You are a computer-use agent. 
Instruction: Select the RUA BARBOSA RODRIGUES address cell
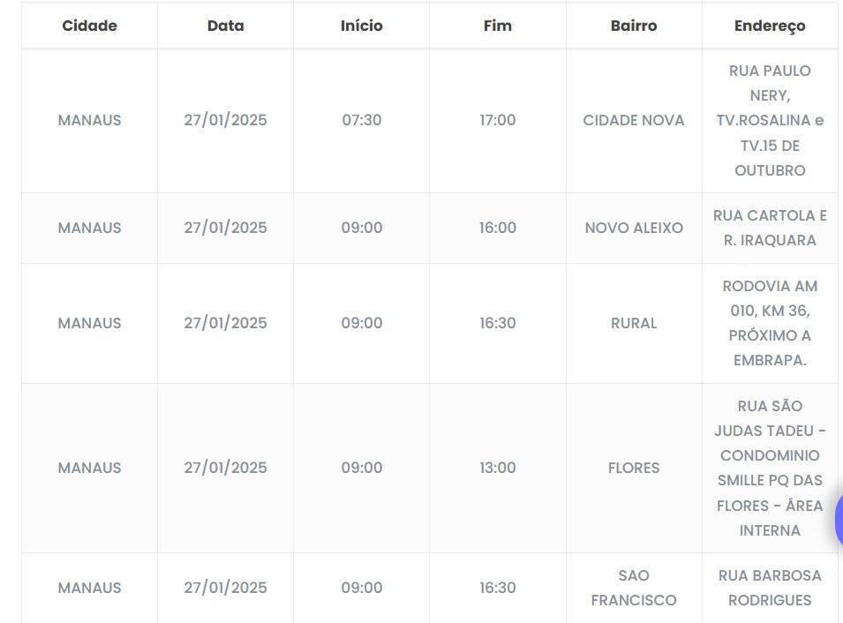770,588
